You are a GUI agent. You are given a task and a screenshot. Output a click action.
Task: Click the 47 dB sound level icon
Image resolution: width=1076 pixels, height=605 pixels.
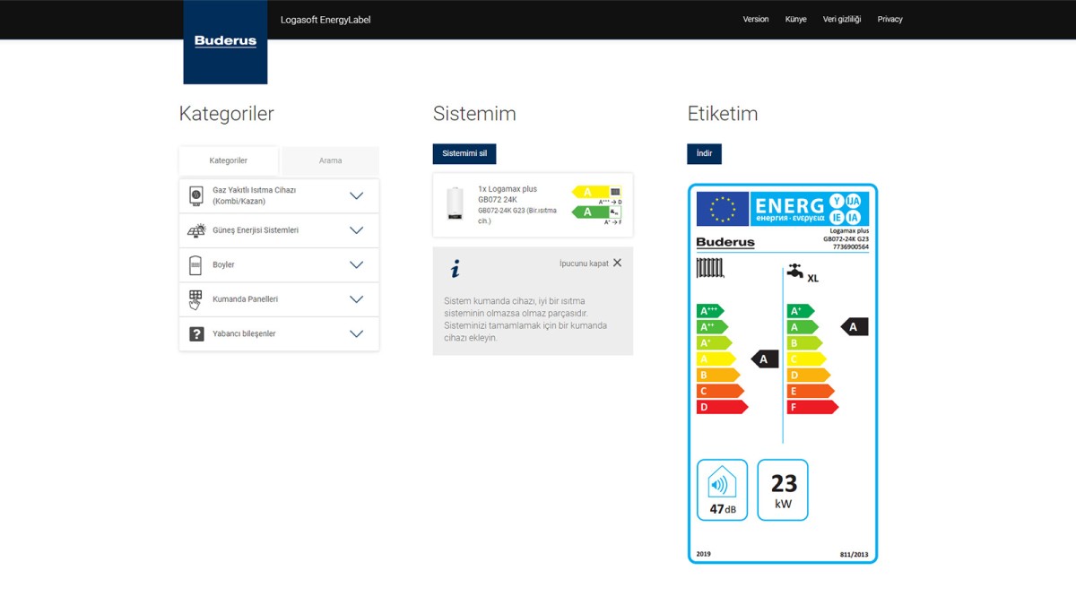click(x=722, y=489)
